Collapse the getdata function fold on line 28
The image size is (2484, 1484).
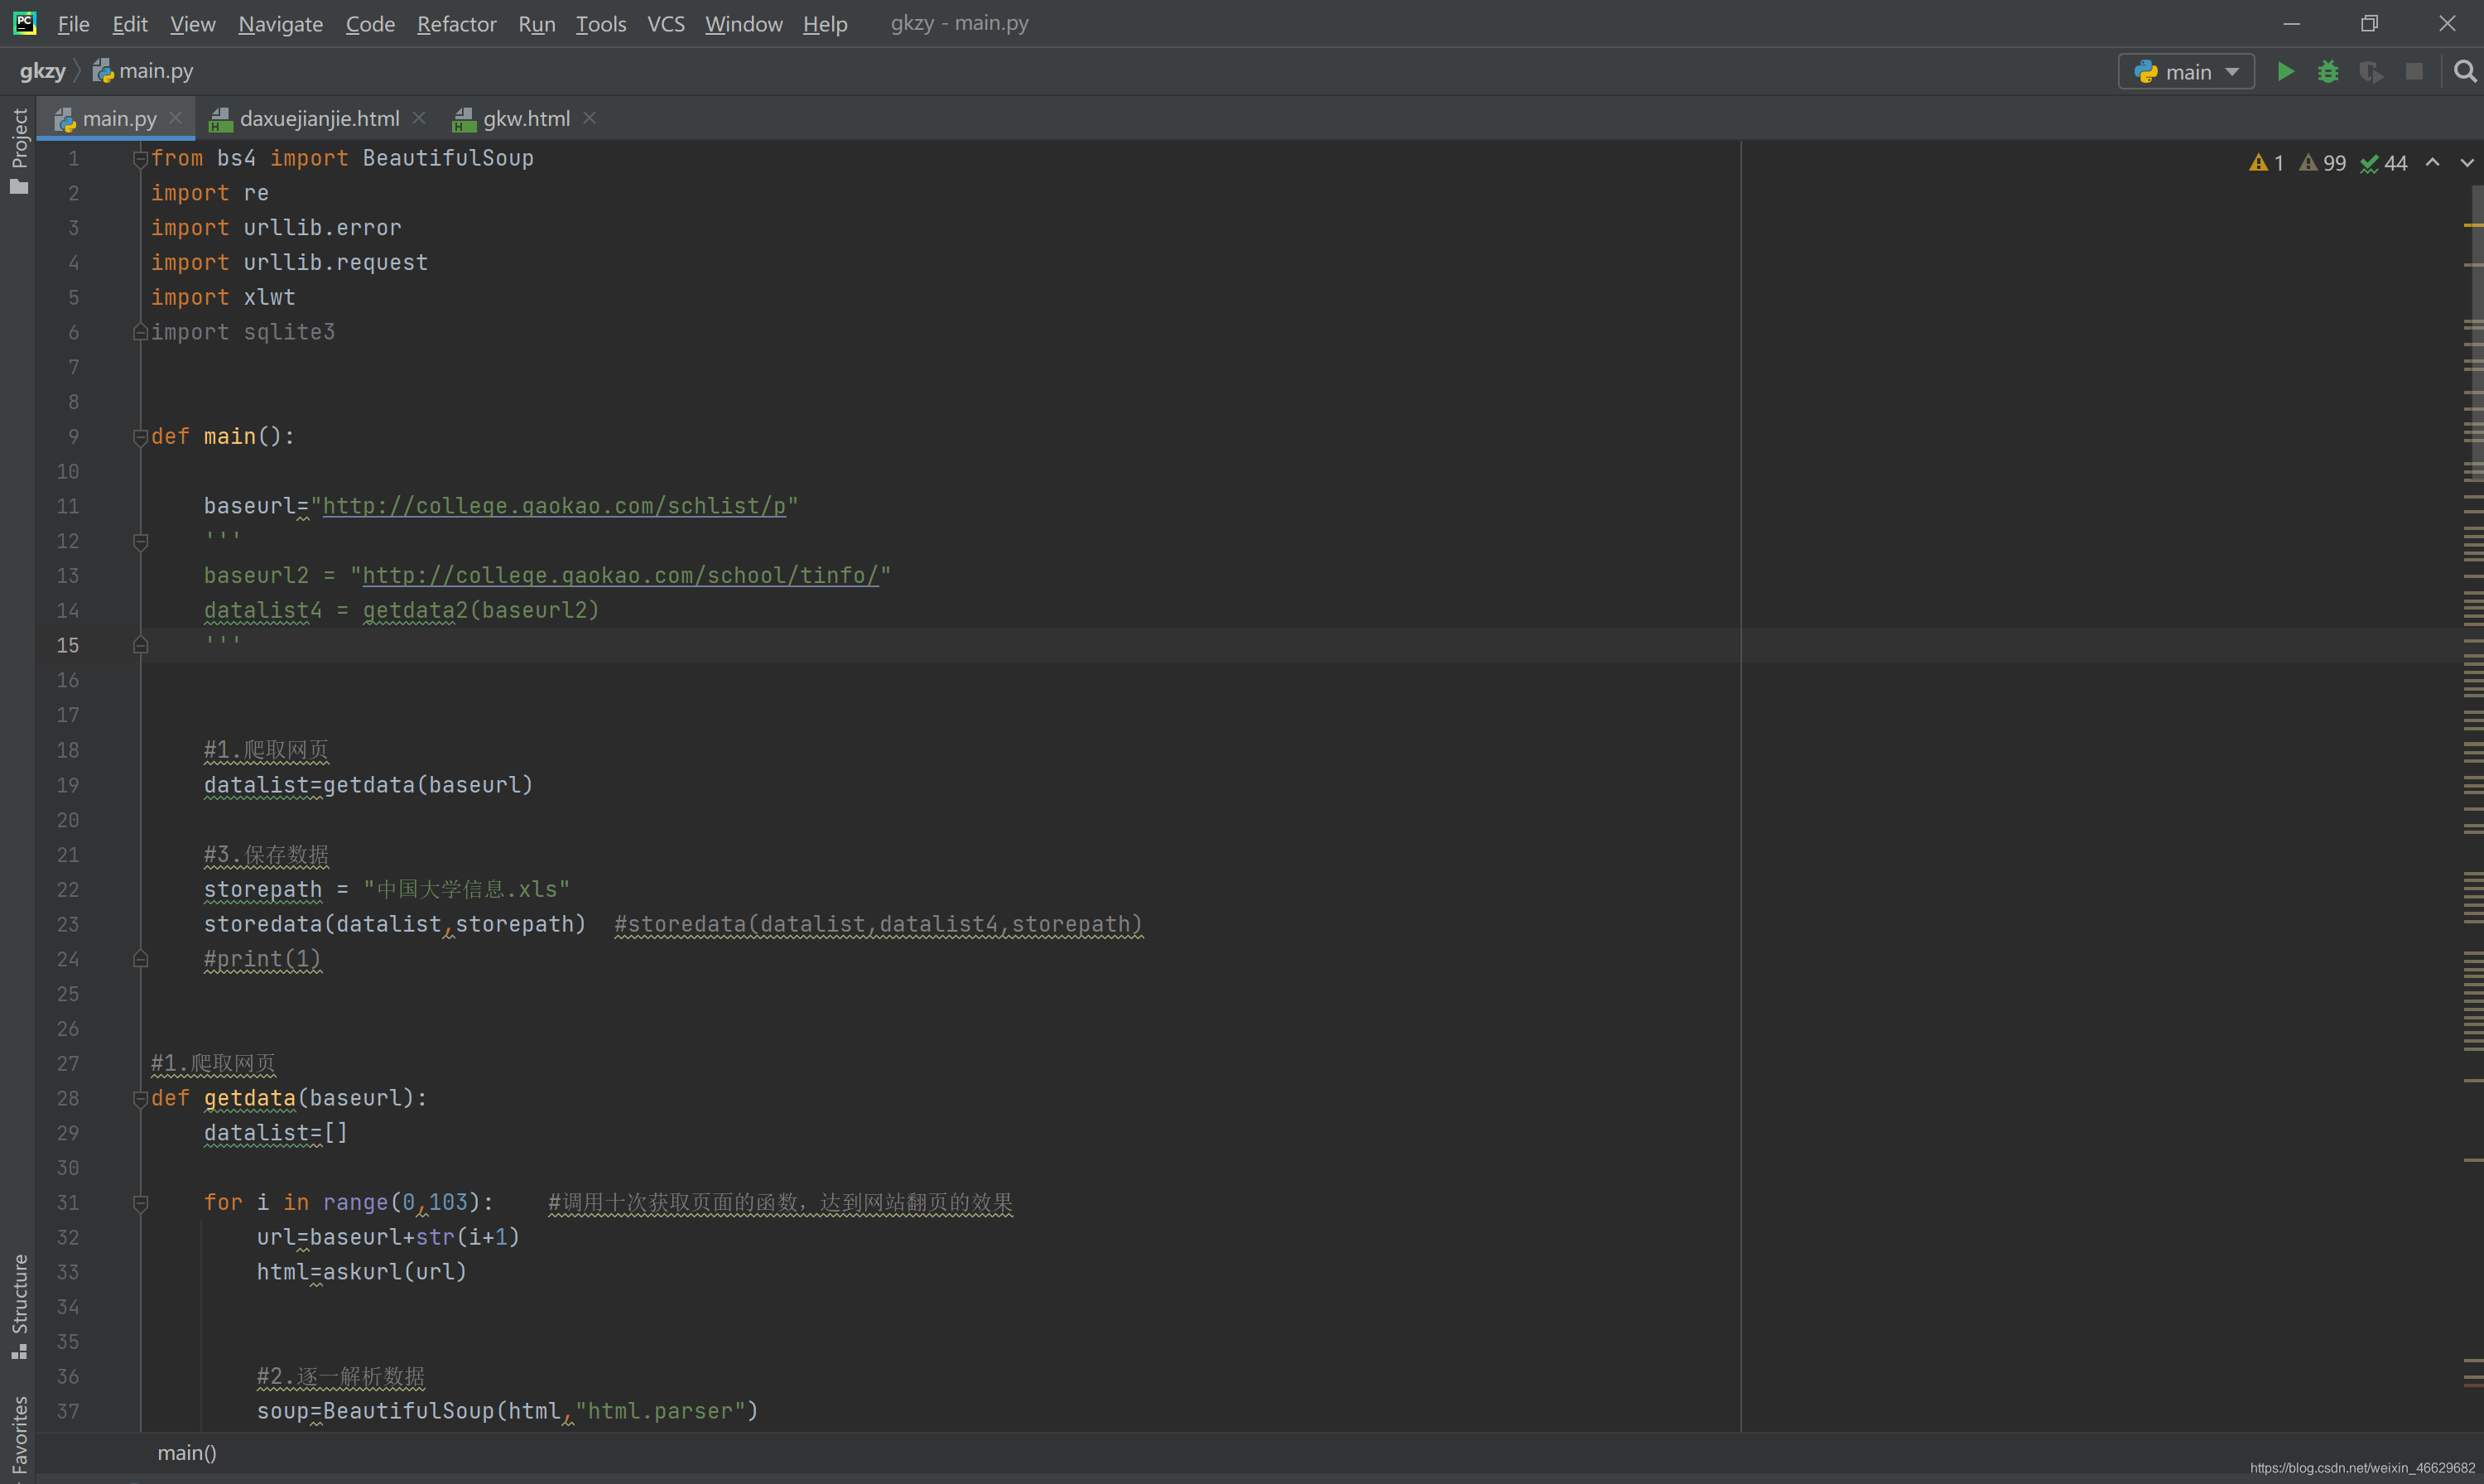(140, 1099)
